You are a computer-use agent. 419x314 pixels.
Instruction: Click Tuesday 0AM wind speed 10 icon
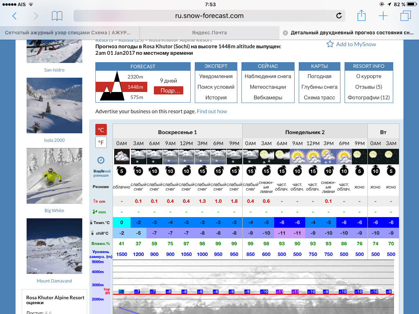(x=376, y=171)
